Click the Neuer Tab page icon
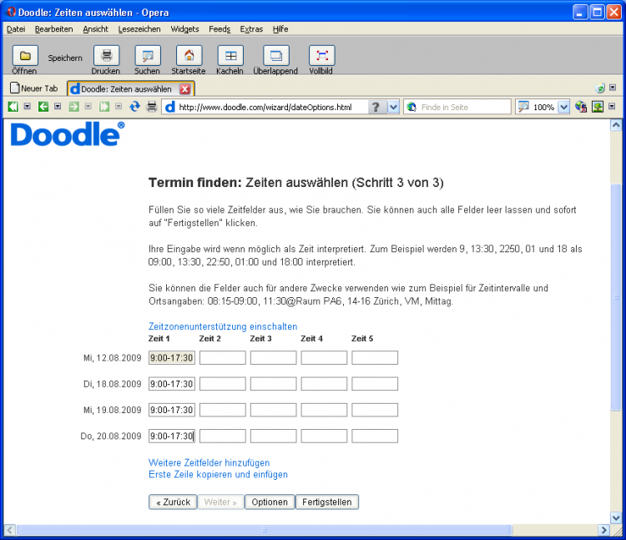 pyautogui.click(x=15, y=88)
